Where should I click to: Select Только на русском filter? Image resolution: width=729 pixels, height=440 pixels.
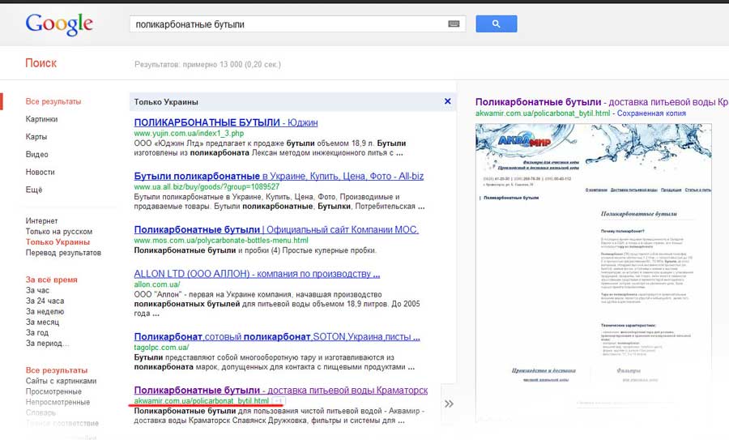point(59,232)
